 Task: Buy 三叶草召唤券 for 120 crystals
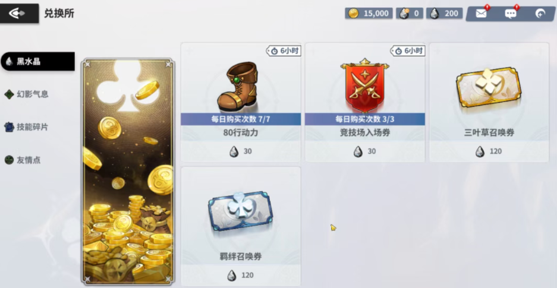pyautogui.click(x=489, y=151)
